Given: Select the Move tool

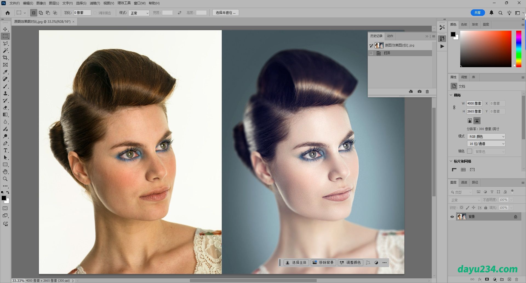Looking at the screenshot, I should click(x=5, y=29).
